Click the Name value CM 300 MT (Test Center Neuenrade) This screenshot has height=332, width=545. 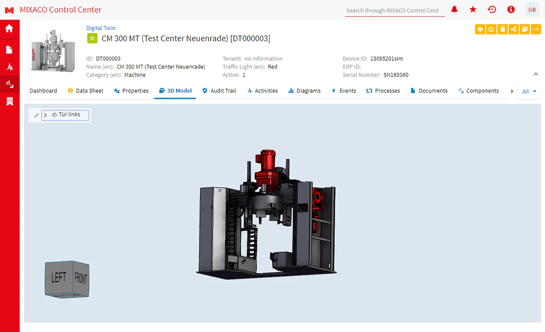tap(161, 67)
